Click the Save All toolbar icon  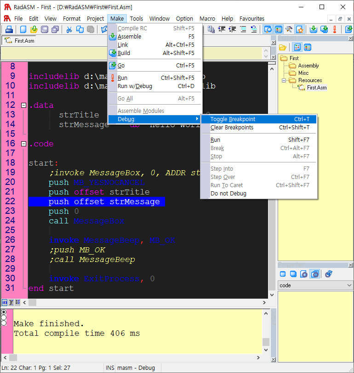point(55,29)
